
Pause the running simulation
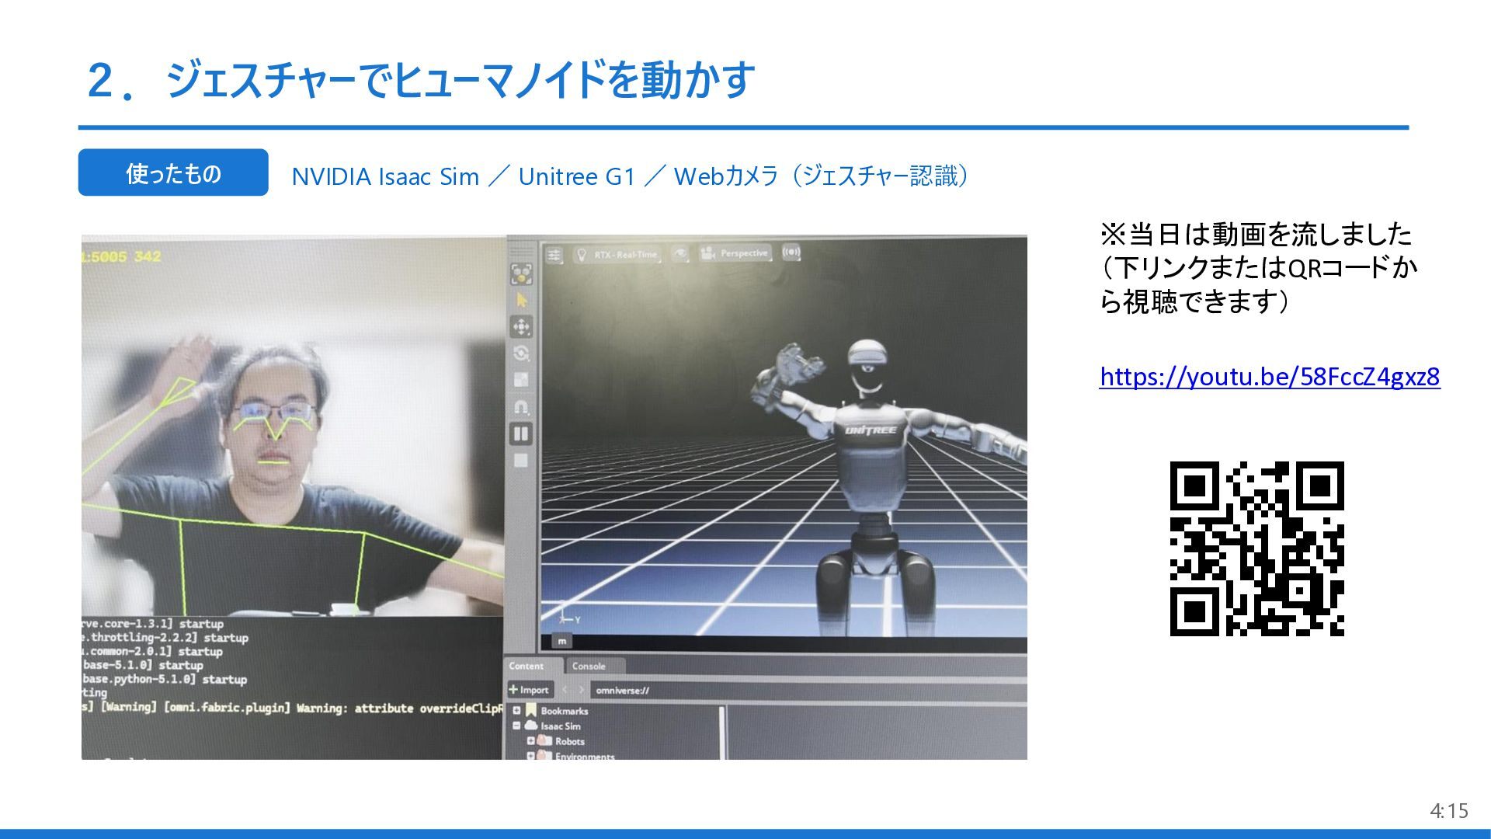pyautogui.click(x=521, y=434)
